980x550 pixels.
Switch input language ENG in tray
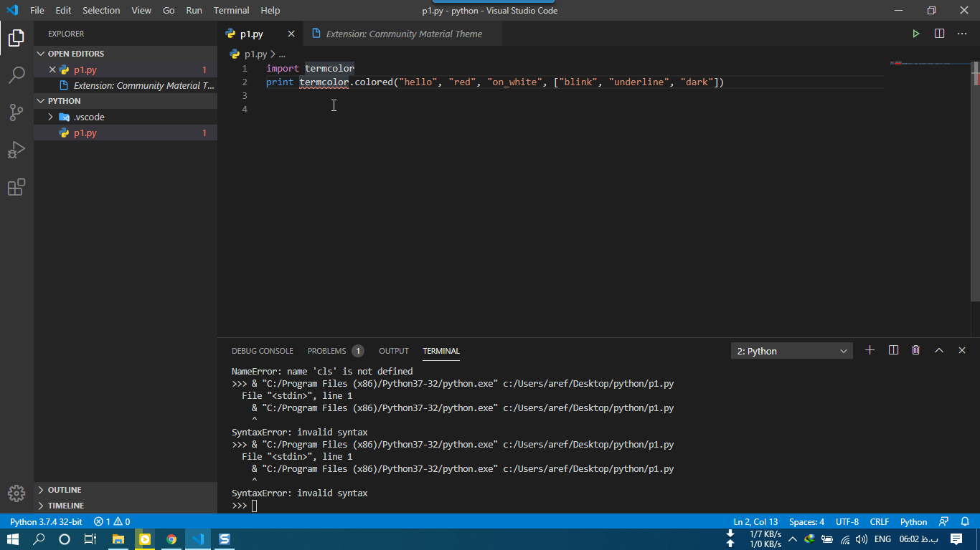coord(883,539)
